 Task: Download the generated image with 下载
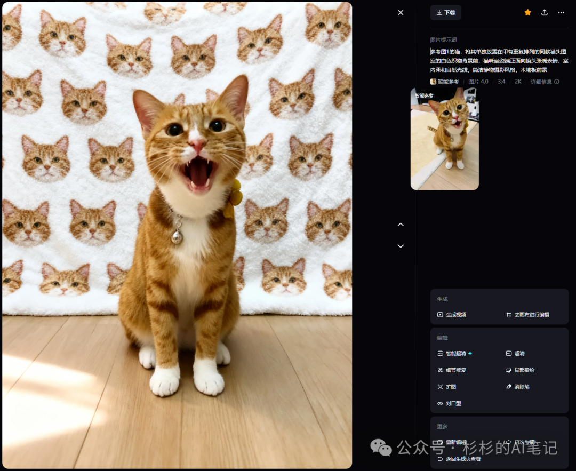tap(445, 12)
